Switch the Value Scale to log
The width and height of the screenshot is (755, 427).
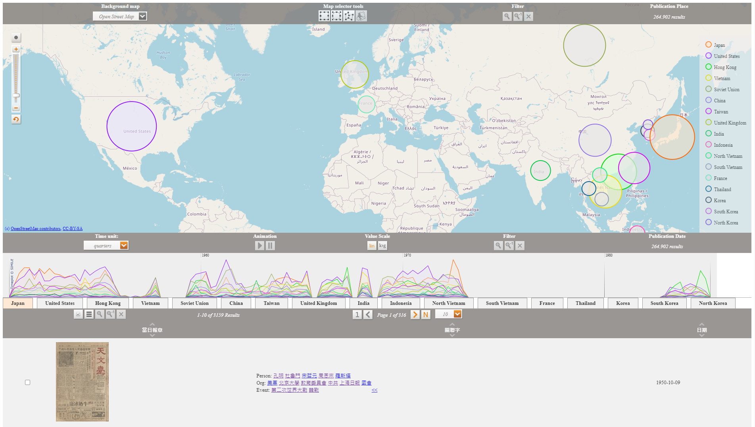tap(382, 246)
